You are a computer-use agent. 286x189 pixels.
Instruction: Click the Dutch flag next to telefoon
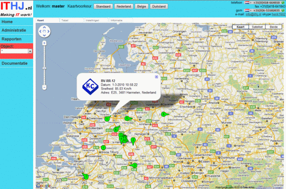[x=247, y=2]
